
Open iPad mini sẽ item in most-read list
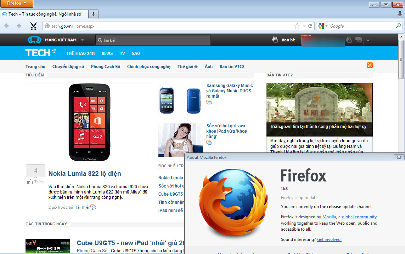(170, 210)
